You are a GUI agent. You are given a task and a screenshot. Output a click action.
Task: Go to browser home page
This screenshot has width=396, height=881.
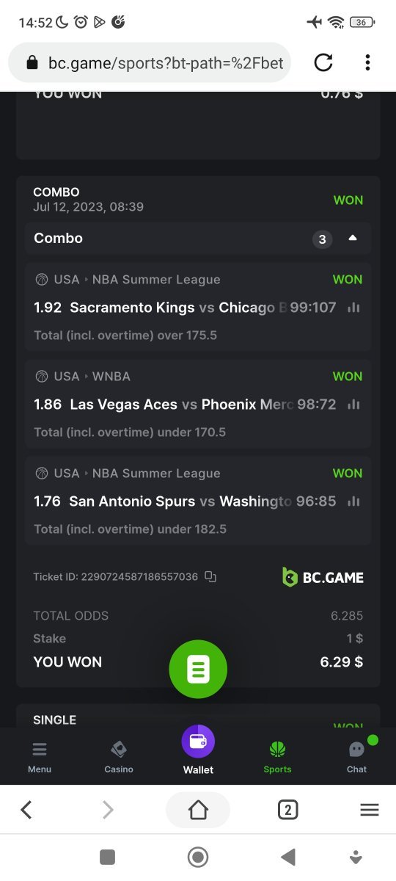click(x=198, y=810)
